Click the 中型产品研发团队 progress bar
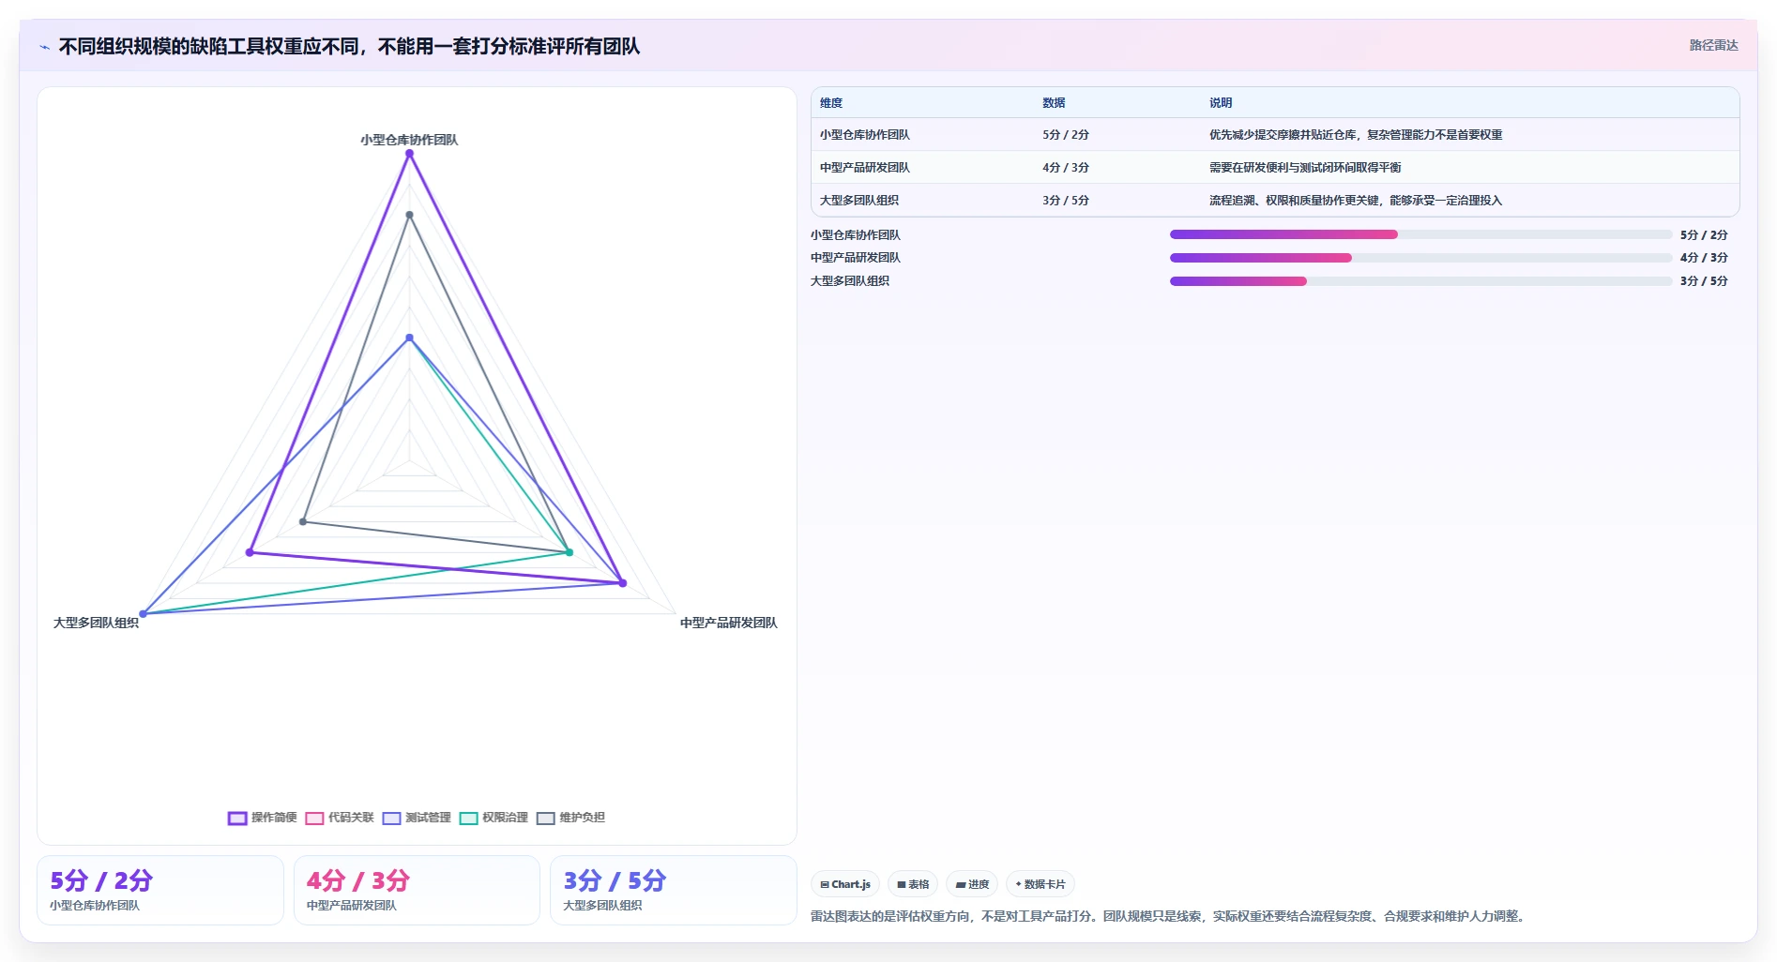Image resolution: width=1777 pixels, height=962 pixels. click(1420, 258)
